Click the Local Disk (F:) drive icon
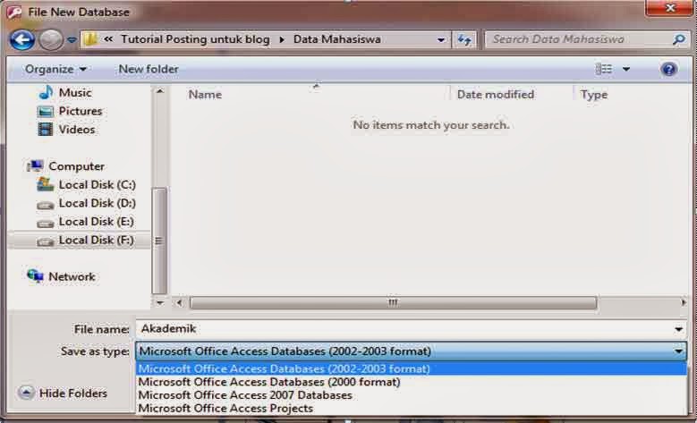 coord(45,241)
